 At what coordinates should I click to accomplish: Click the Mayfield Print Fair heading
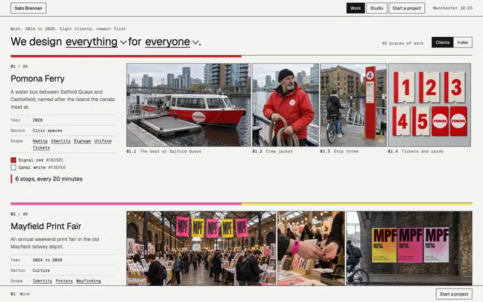point(46,226)
